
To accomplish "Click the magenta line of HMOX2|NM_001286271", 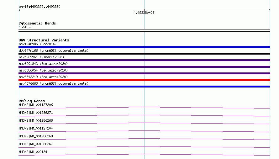I will (x=144, y=115).
